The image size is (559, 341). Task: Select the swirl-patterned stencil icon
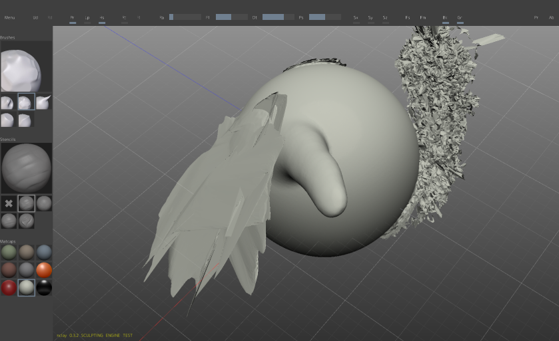(26, 221)
